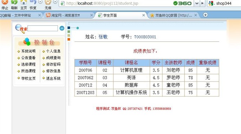
Task: Close the QQ邮箱 tab
Action: [40, 15]
